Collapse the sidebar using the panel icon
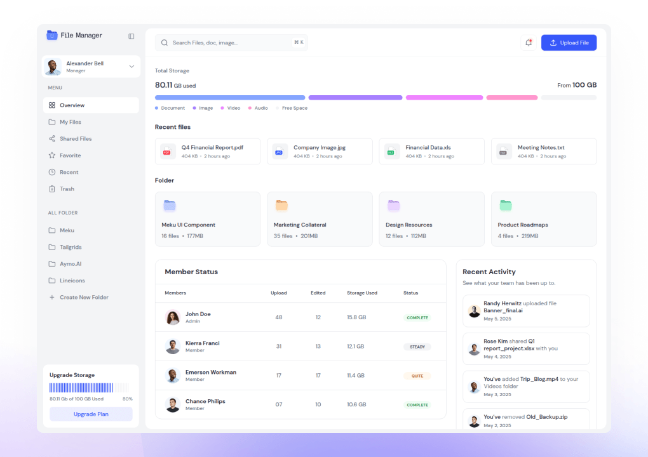 tap(131, 36)
